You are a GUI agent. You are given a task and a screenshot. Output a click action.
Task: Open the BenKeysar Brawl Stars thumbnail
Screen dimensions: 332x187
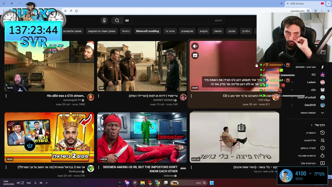(49, 137)
